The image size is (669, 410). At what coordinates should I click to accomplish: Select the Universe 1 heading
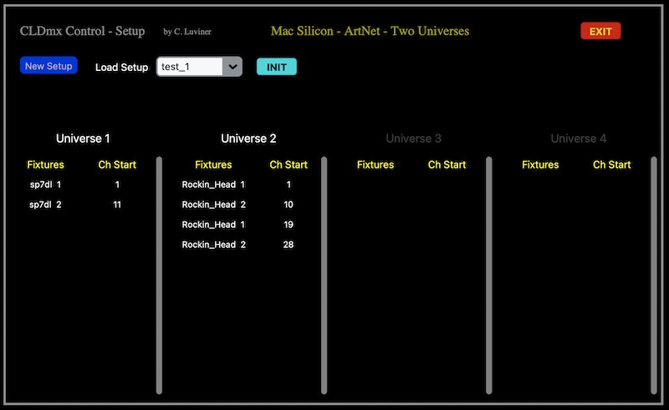(x=83, y=139)
